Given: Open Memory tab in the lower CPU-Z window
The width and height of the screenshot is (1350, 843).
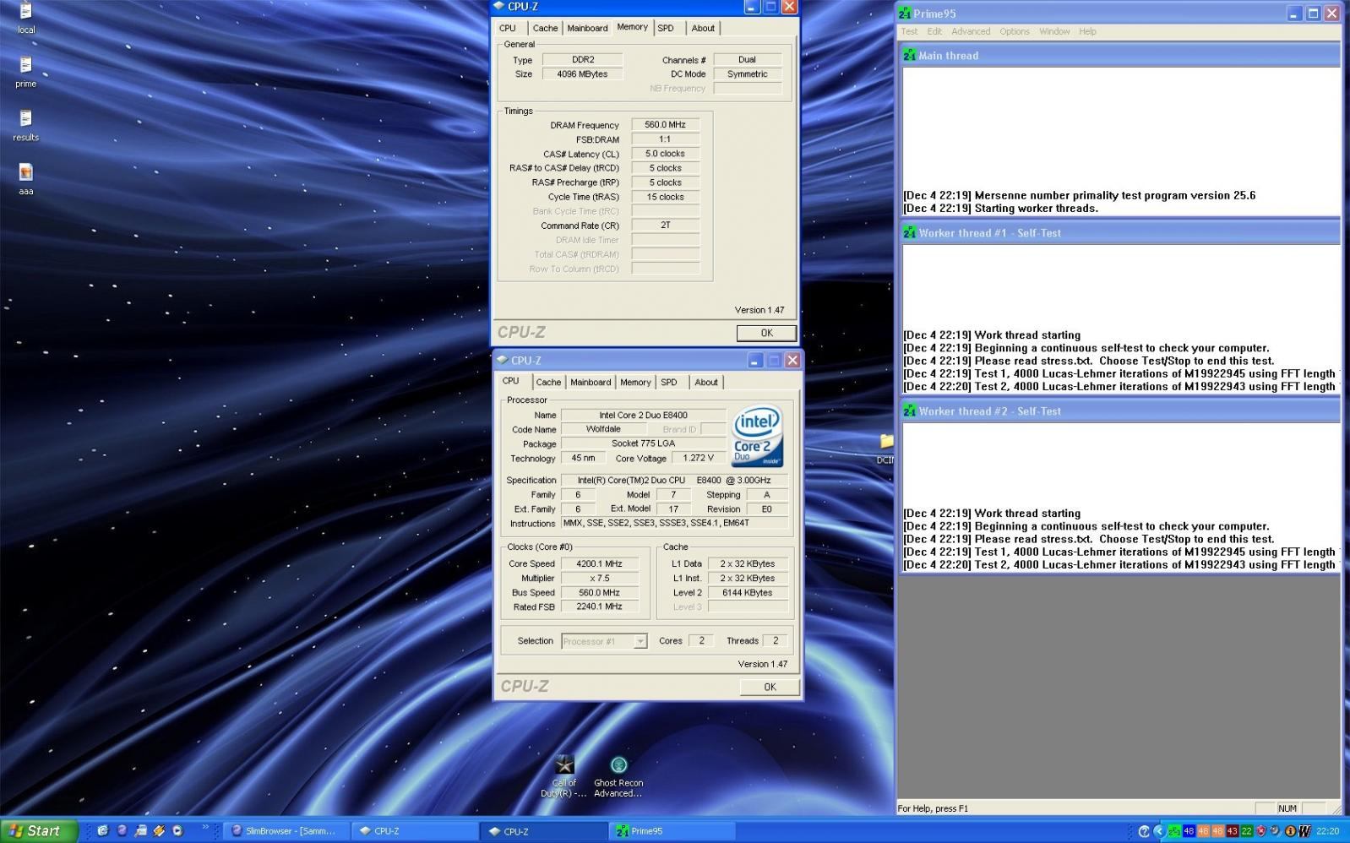Looking at the screenshot, I should pos(635,382).
